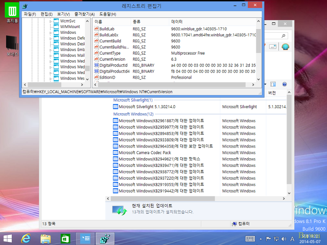This screenshot has height=245, width=327.
Task: Open File Explorer from taskbar
Action: 45,238
